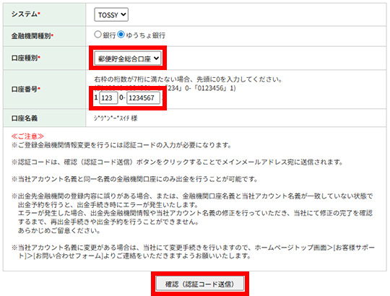Open the 郵便貯金総合口座 account type dropdown

[128, 58]
